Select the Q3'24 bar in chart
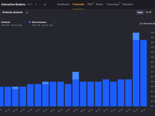 point(144,73)
